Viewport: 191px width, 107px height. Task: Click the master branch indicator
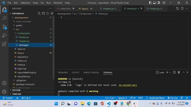tap(8, 98)
